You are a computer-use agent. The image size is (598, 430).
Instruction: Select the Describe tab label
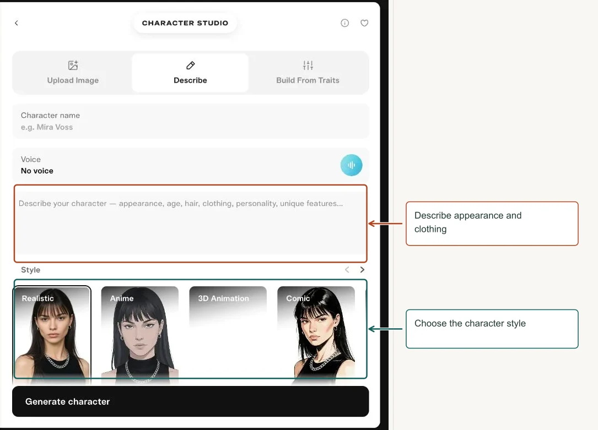click(x=190, y=80)
